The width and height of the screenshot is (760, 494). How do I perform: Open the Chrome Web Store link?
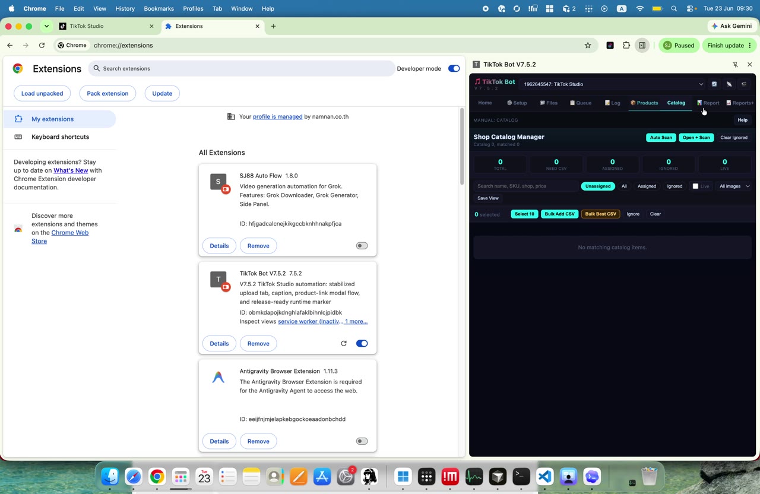click(60, 237)
